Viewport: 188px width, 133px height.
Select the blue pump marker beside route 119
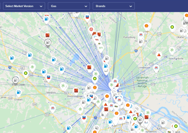pos(30,56)
